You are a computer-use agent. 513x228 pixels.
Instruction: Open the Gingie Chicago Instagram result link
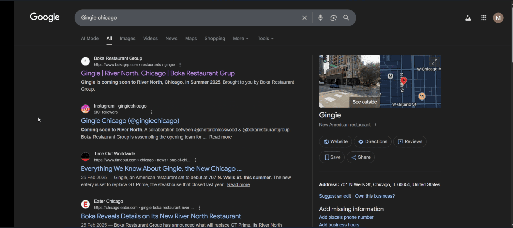click(130, 121)
